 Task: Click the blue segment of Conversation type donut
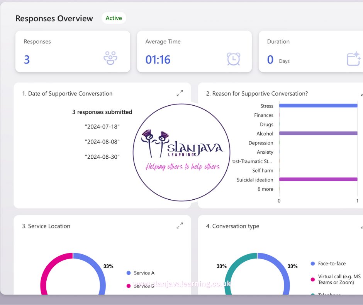[x=281, y=269]
